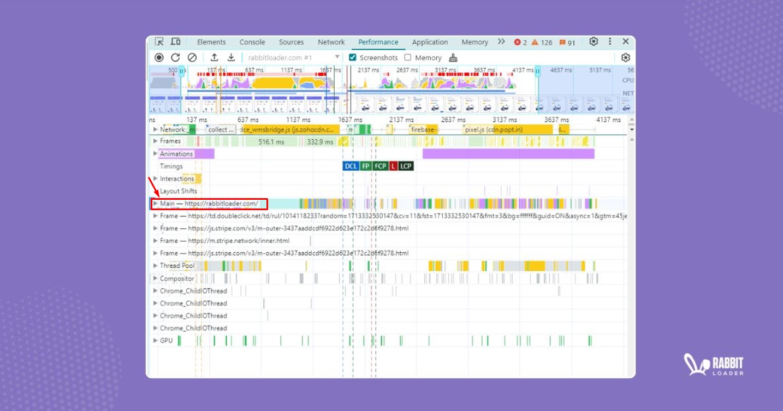Switch to the Network tab
The image size is (783, 411).
[x=331, y=42]
